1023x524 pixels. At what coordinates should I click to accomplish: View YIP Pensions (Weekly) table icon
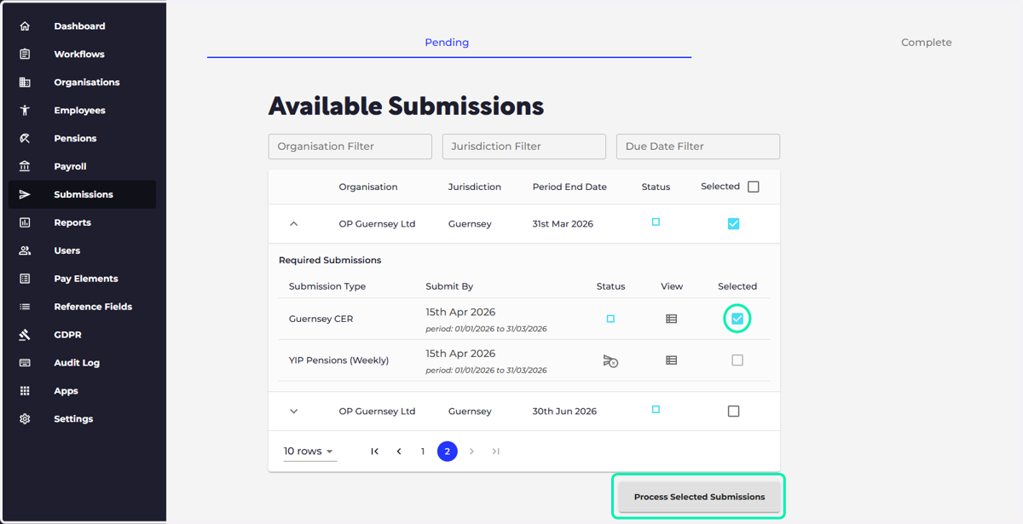tap(672, 360)
